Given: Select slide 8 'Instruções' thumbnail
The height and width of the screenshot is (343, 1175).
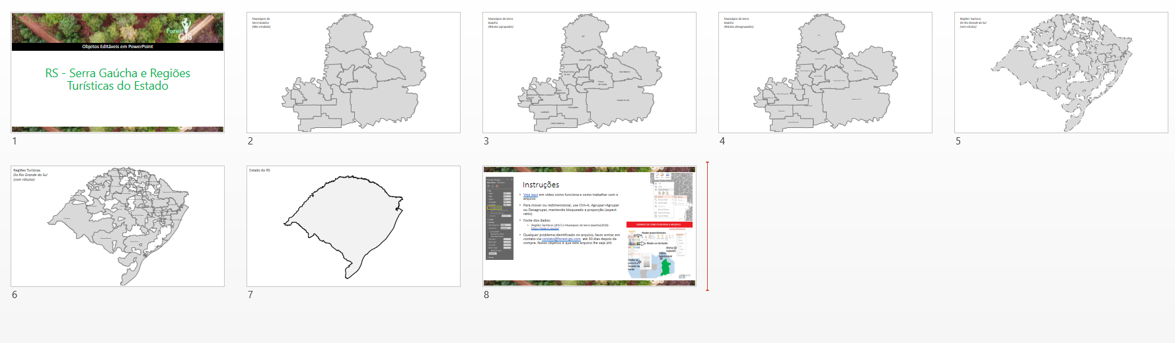Looking at the screenshot, I should [x=589, y=226].
